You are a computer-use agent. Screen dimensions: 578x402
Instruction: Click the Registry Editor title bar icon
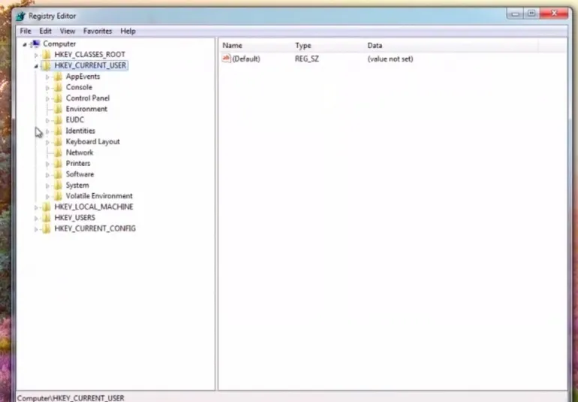(21, 17)
